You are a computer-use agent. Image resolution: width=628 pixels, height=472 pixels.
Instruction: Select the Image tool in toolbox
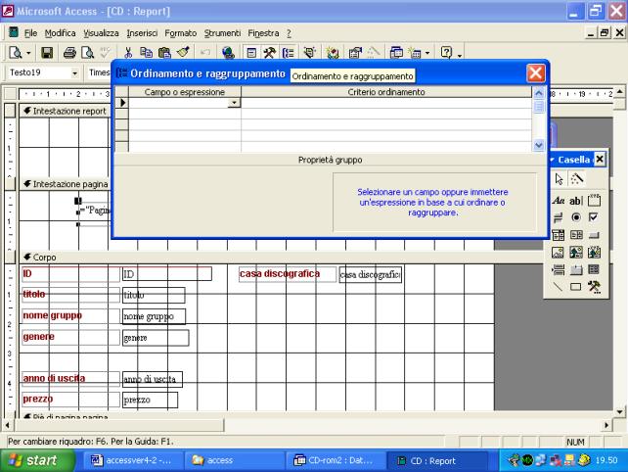point(558,253)
